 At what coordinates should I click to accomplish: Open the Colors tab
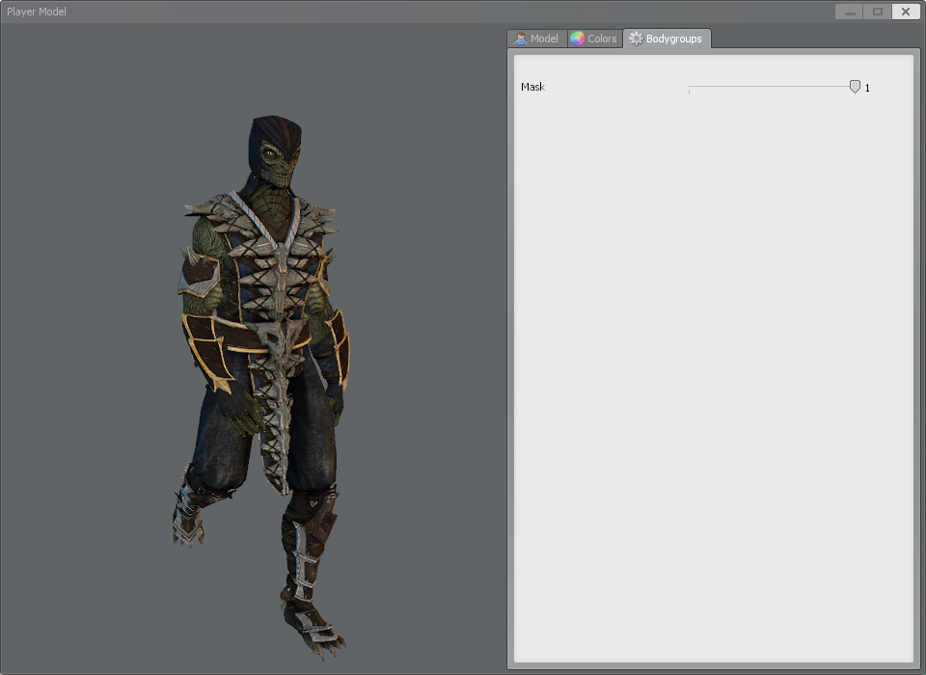click(x=595, y=39)
